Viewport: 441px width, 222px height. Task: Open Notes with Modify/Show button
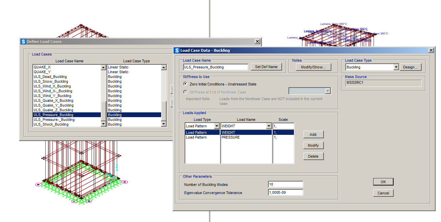[x=313, y=67]
